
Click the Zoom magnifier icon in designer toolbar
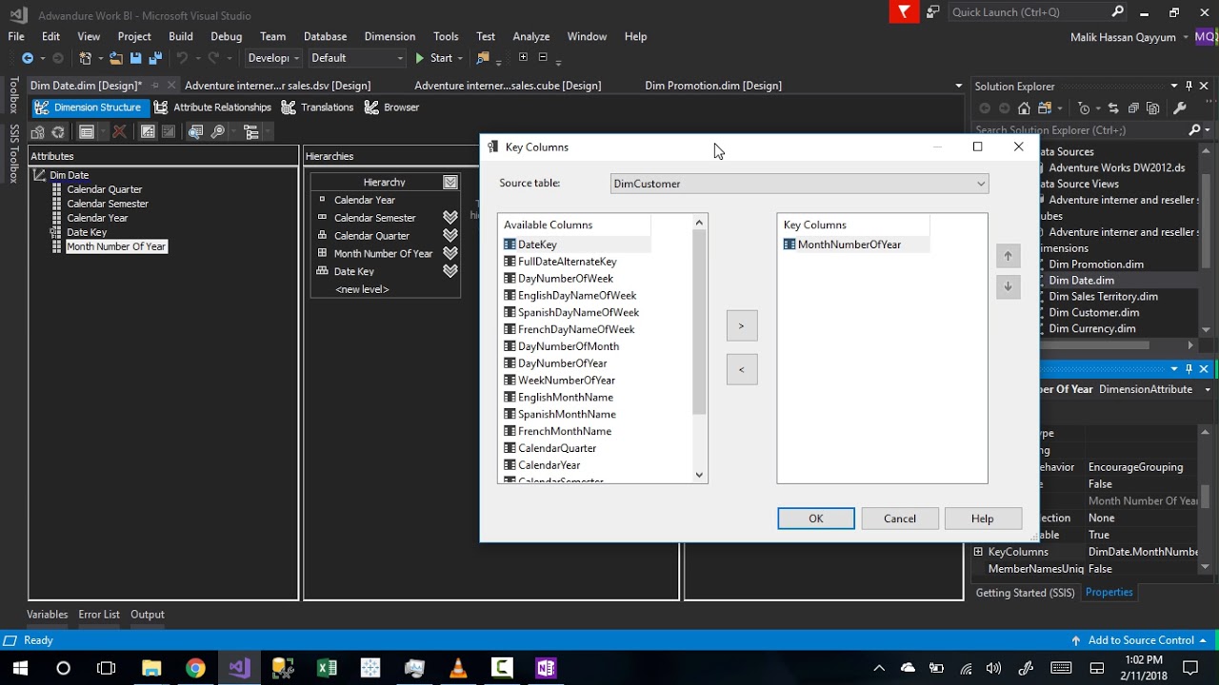(x=218, y=132)
